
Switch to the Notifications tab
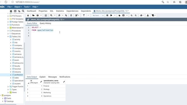65,77
